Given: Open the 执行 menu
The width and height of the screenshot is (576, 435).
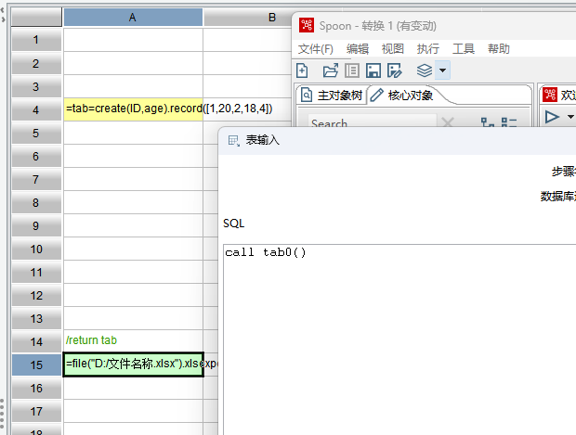Looking at the screenshot, I should pyautogui.click(x=428, y=49).
